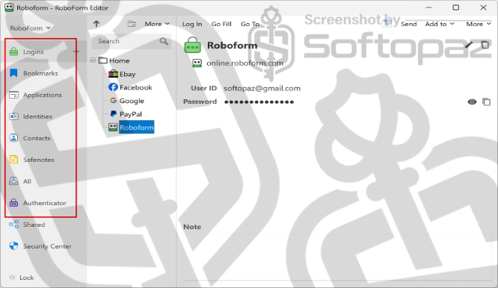The width and height of the screenshot is (498, 288).
Task: Click the RoboForm title bar app icon
Action: click(x=9, y=7)
